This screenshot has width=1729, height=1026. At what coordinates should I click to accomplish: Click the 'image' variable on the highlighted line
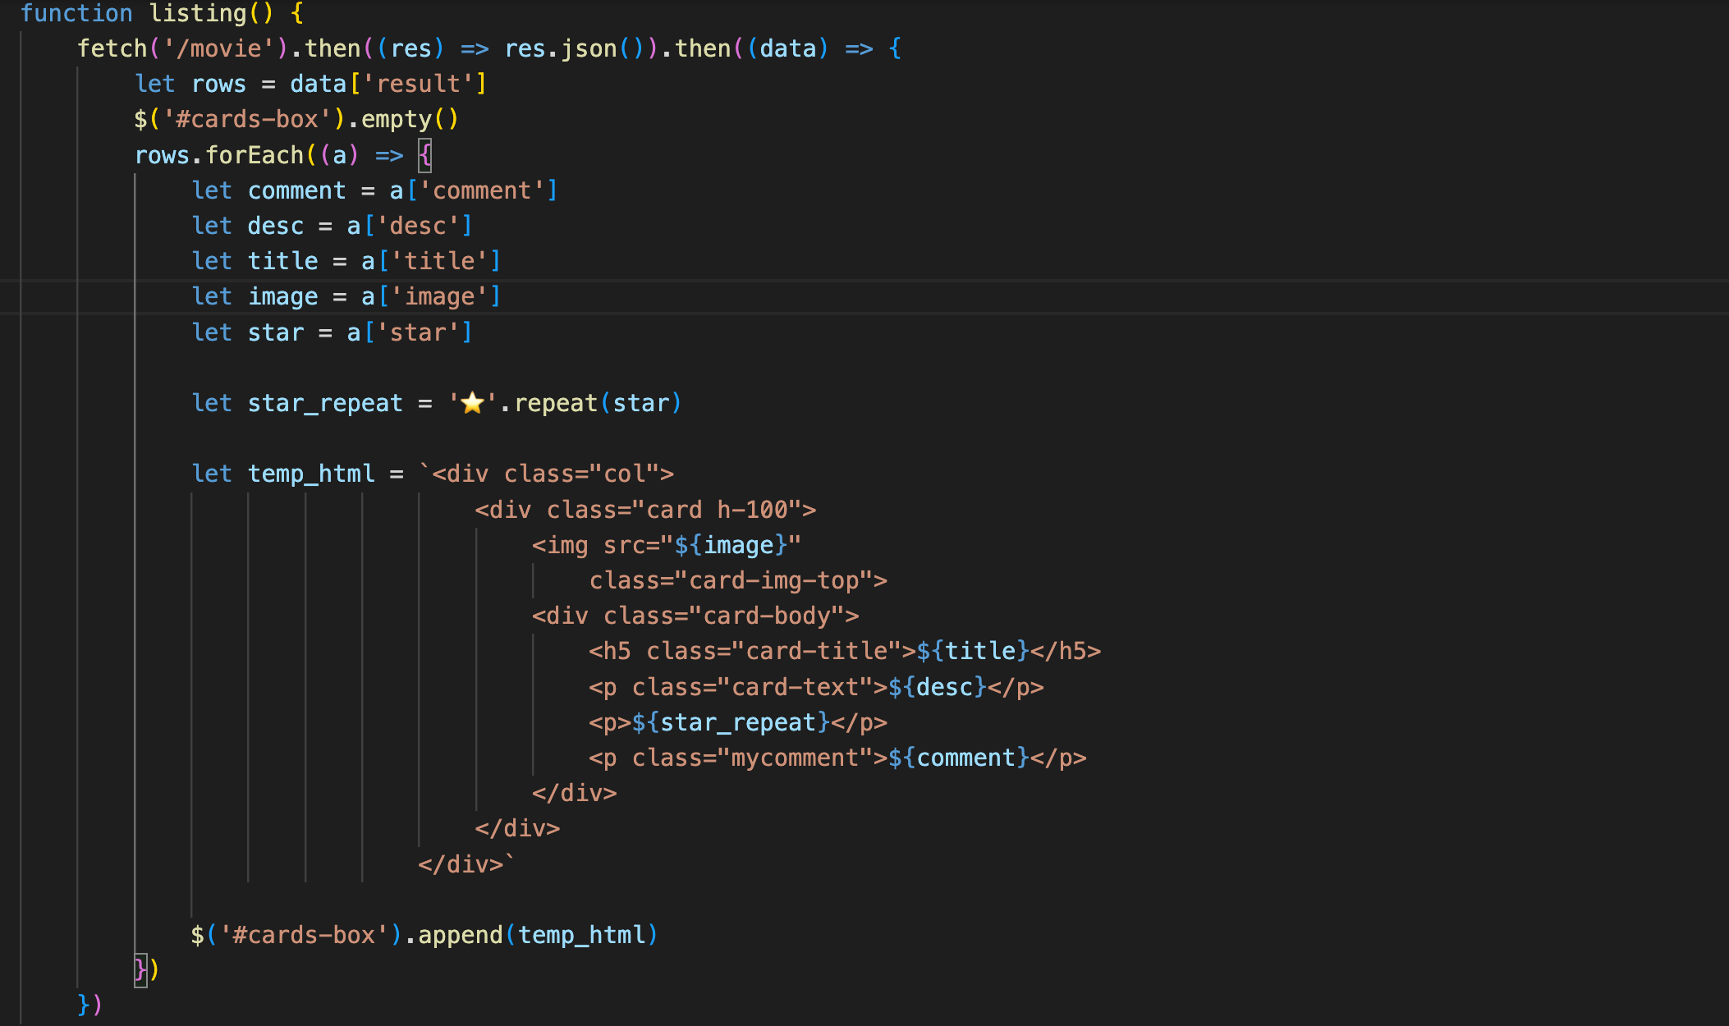point(283,296)
